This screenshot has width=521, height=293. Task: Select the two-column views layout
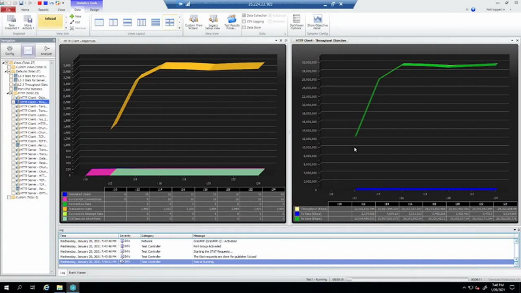(x=113, y=22)
